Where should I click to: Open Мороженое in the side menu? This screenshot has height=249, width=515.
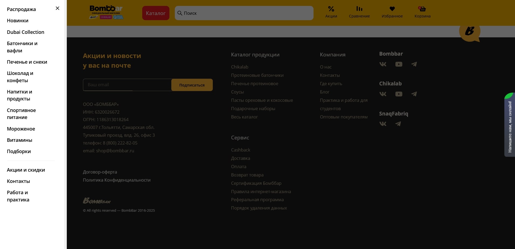[x=21, y=129]
